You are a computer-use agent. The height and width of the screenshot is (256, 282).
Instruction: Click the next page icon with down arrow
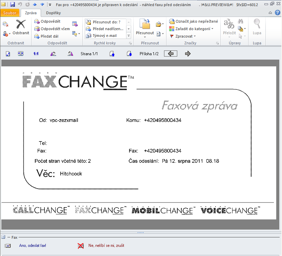click(129, 54)
